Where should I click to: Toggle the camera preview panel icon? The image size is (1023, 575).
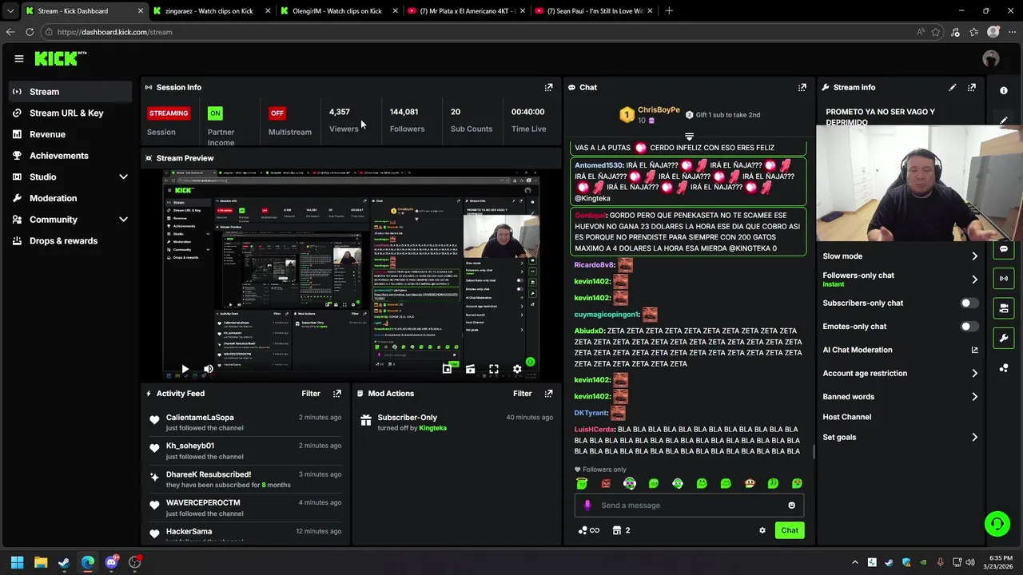point(1004,307)
